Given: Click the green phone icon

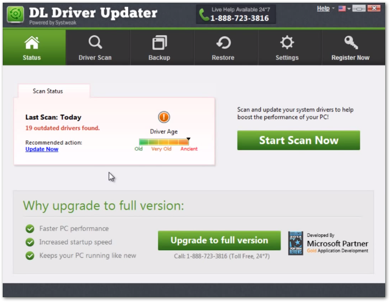Looking at the screenshot, I should (x=204, y=15).
